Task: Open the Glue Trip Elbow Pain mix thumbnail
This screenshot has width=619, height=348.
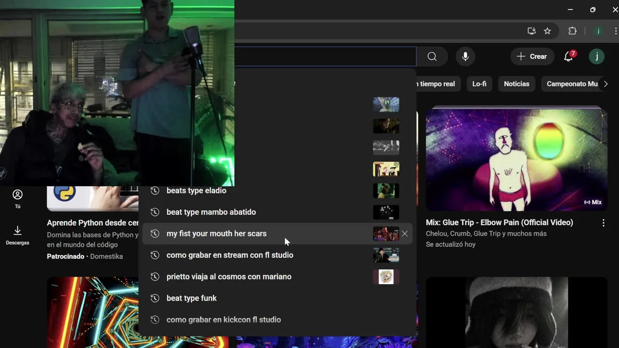Action: tap(516, 159)
